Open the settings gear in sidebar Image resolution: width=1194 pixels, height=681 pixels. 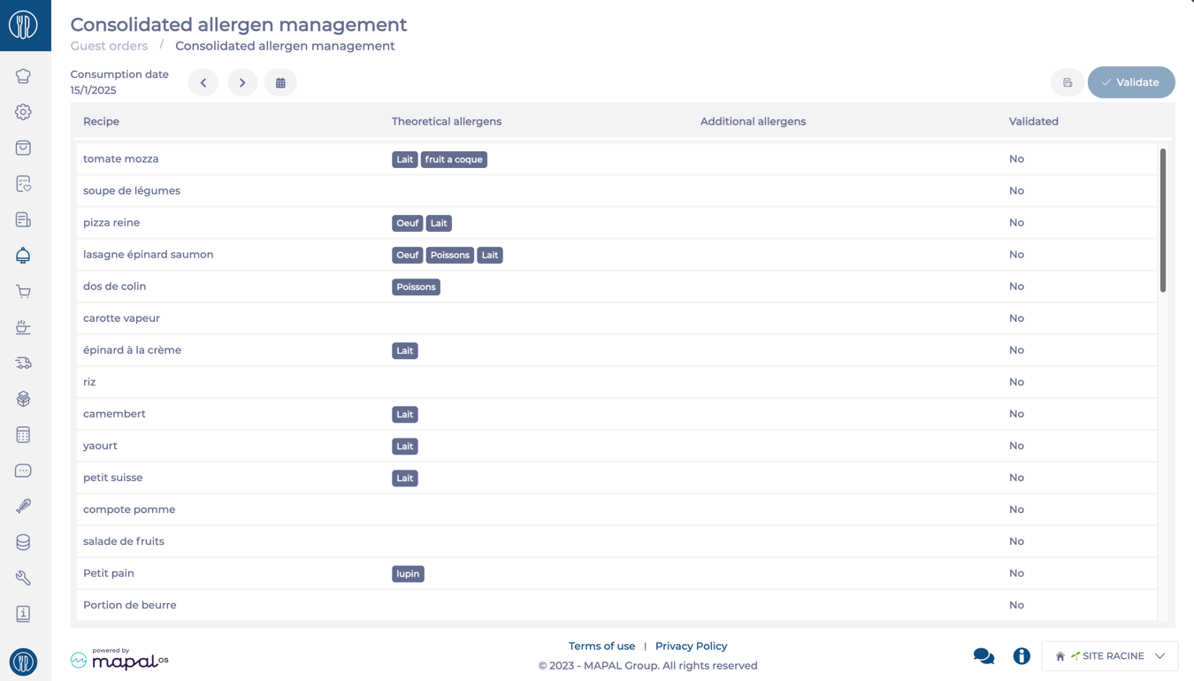coord(24,112)
